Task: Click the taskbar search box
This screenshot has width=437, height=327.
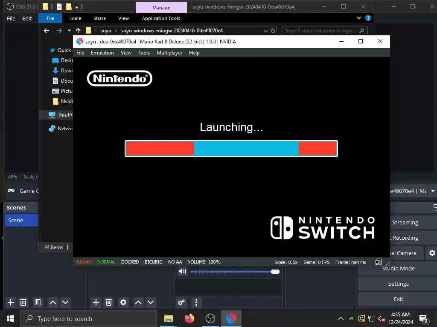Action: [x=89, y=318]
